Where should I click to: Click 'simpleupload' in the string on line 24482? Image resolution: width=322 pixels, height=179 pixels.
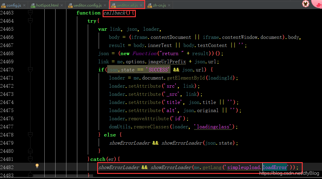(244, 168)
